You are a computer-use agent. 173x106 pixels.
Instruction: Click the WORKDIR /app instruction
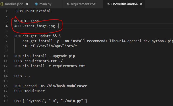pyautogui.click(x=26, y=21)
